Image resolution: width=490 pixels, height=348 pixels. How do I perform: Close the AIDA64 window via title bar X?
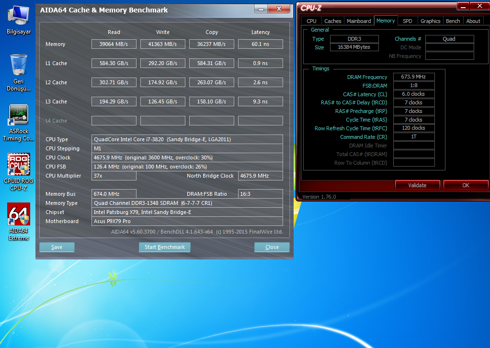(x=279, y=9)
